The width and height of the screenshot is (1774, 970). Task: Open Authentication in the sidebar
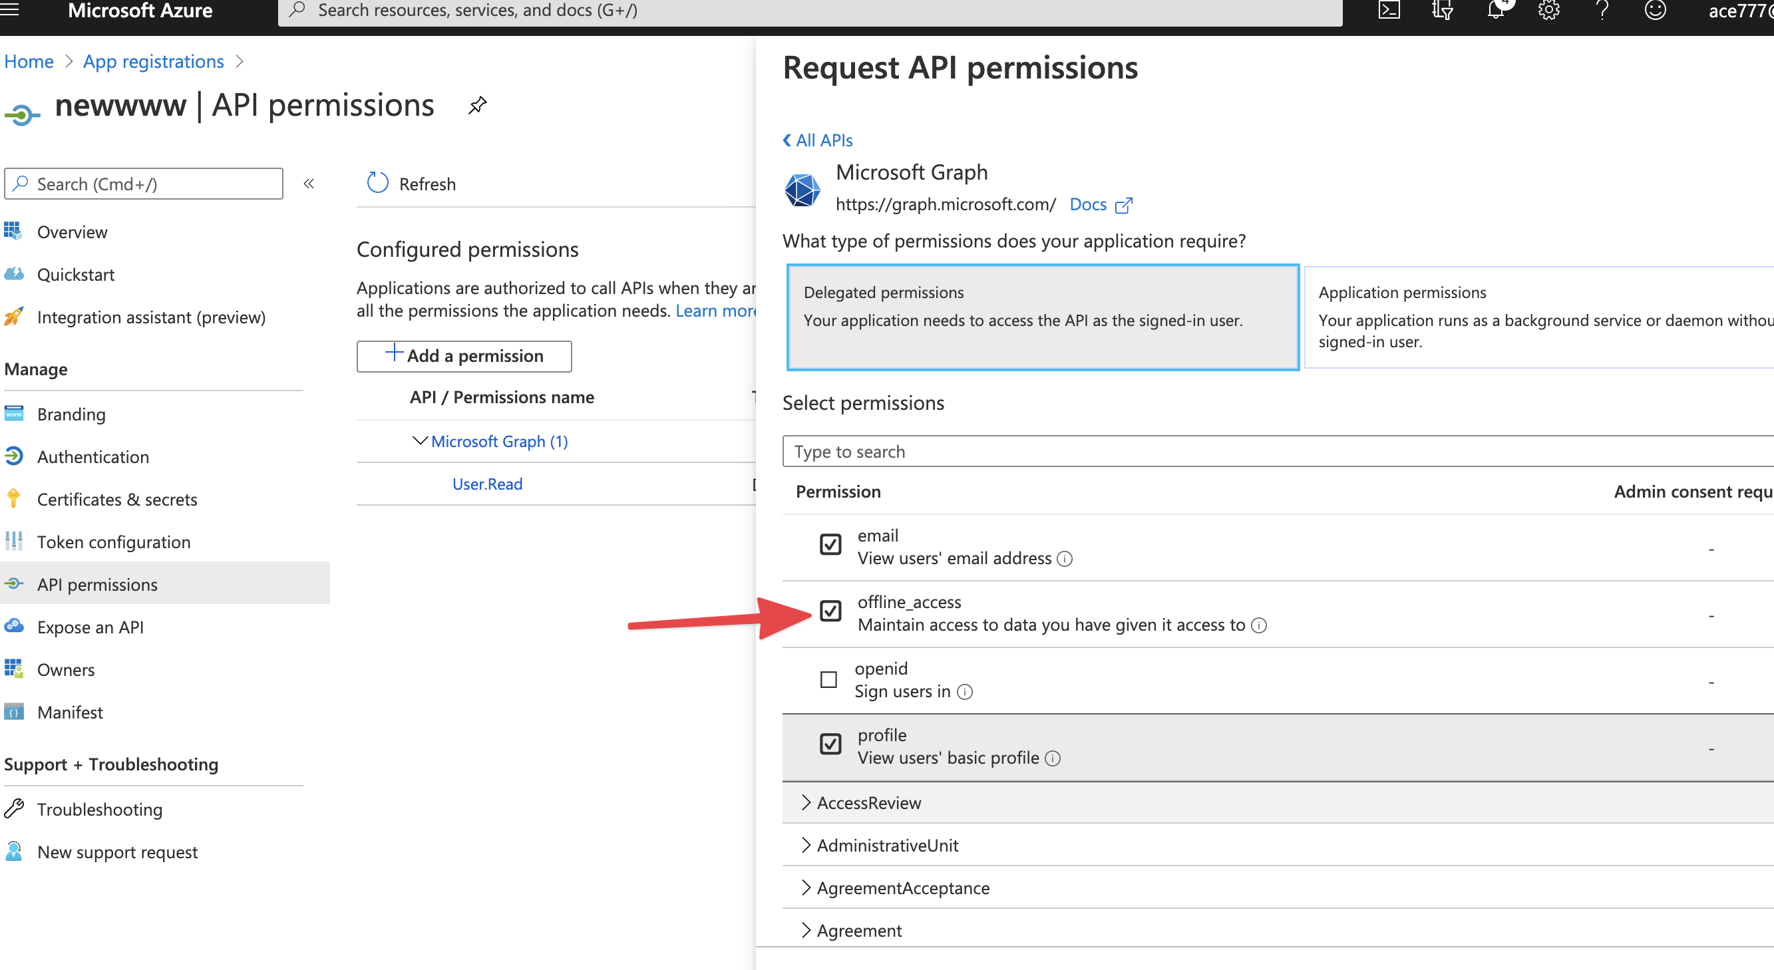93,457
